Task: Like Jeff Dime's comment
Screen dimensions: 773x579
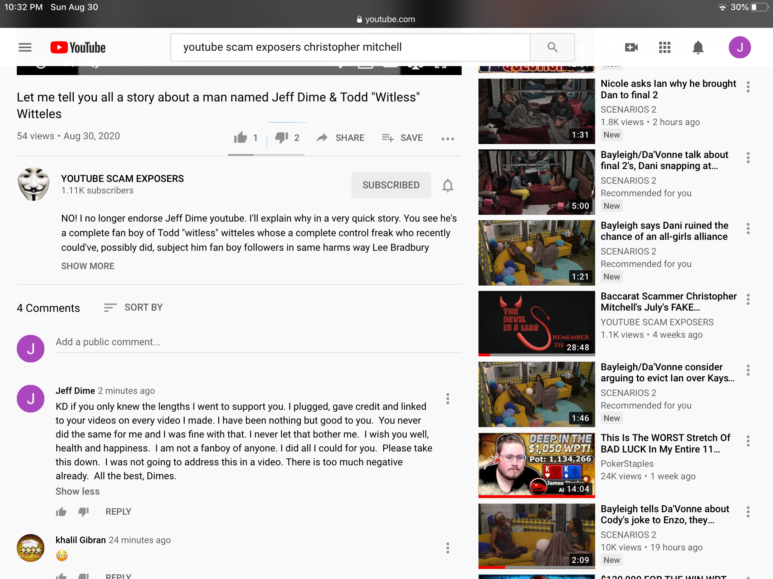Action: click(x=61, y=512)
